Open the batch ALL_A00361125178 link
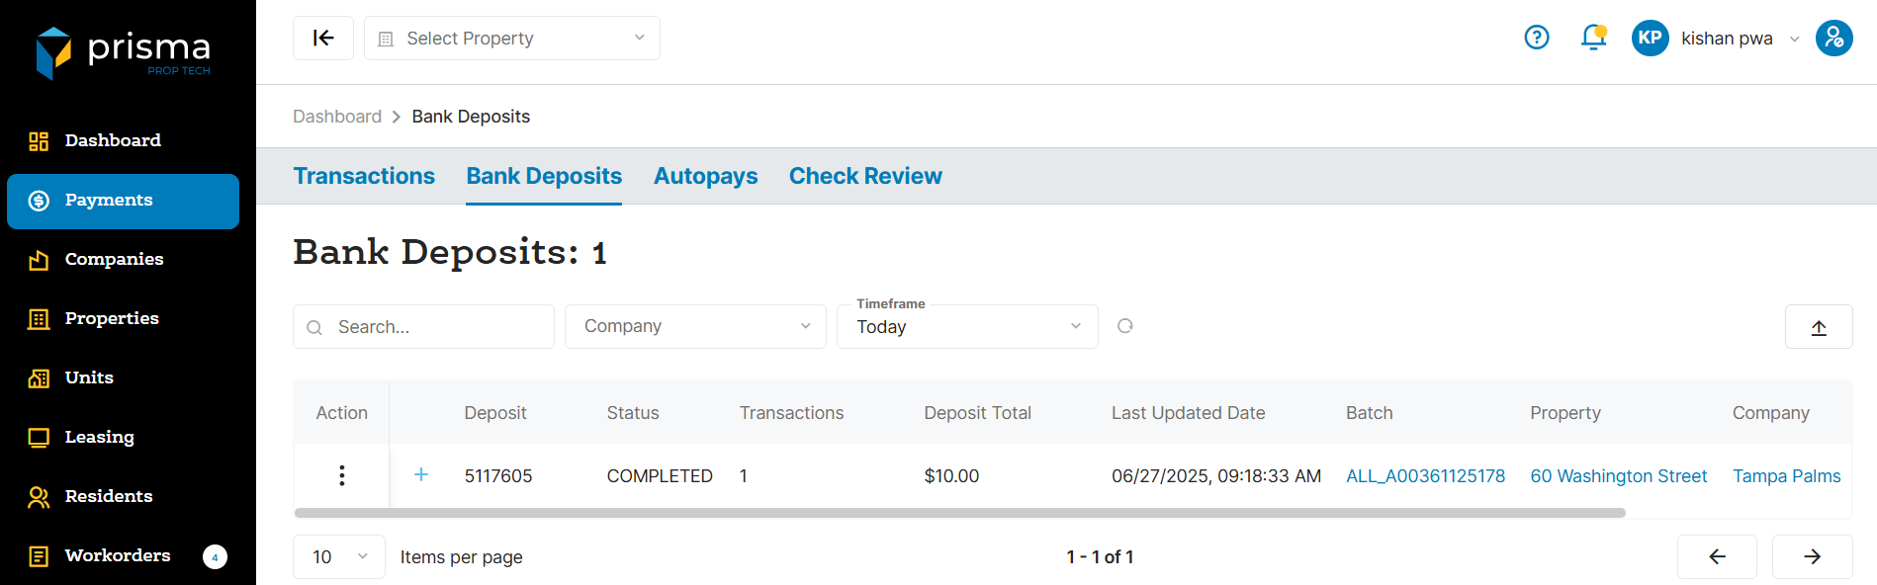The width and height of the screenshot is (1877, 585). pyautogui.click(x=1425, y=475)
